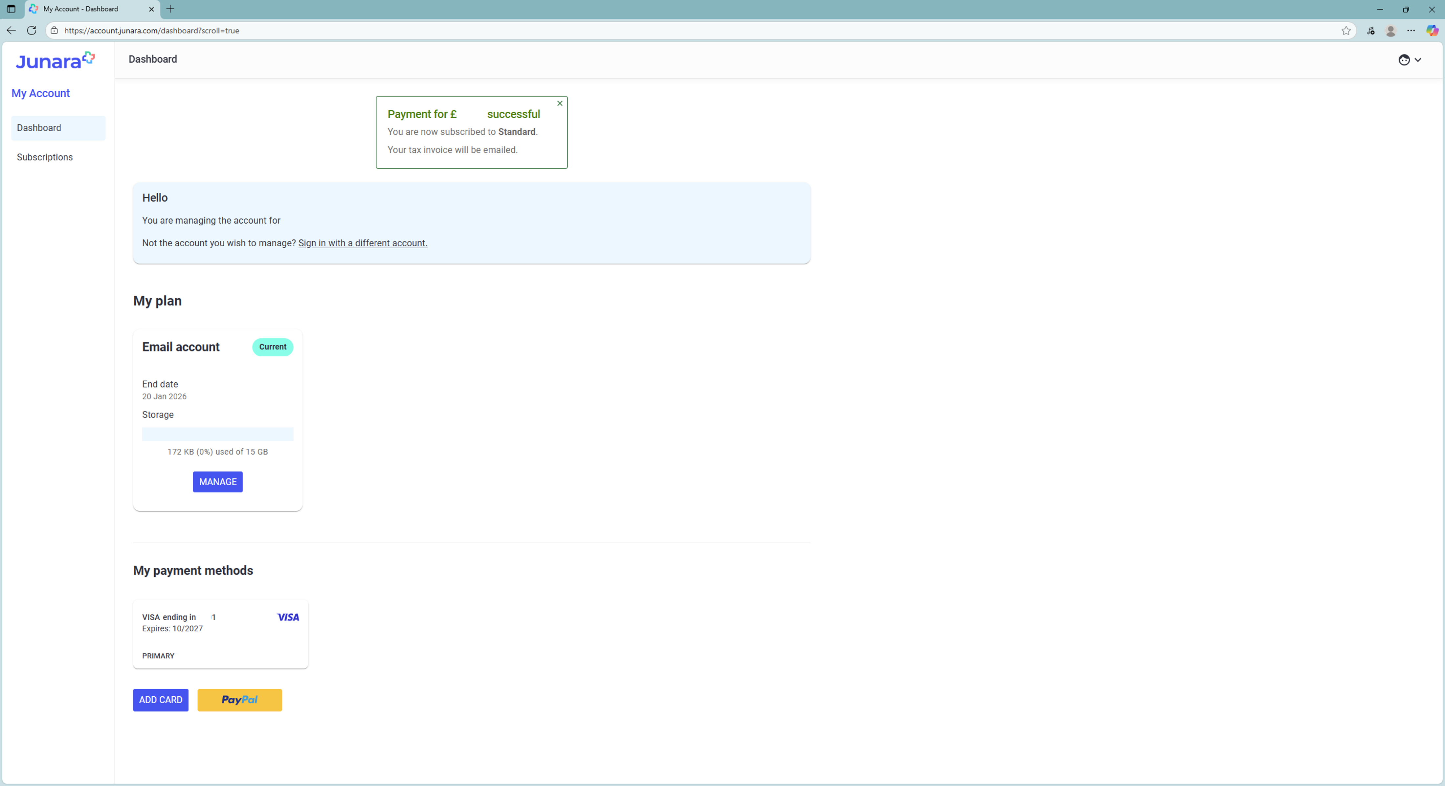Open a new browser tab

coord(170,9)
